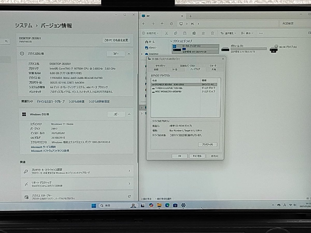Expand OneDrive in the navigation pane

(142, 54)
